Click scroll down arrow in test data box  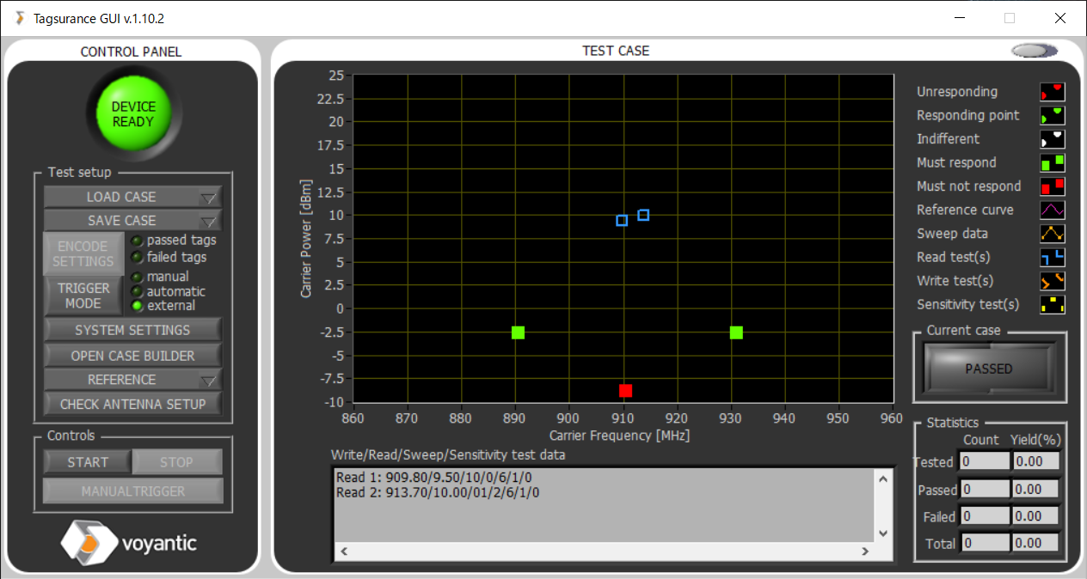pyautogui.click(x=882, y=533)
